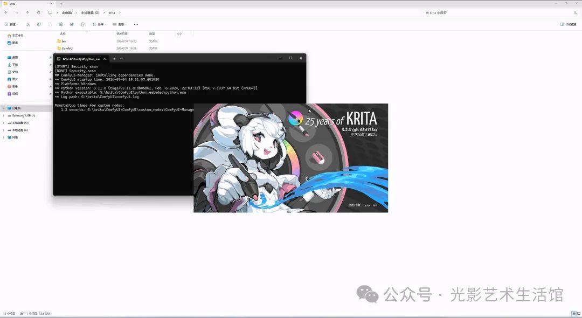
Task: Expand the 网络 (Network) node
Action: point(4,137)
